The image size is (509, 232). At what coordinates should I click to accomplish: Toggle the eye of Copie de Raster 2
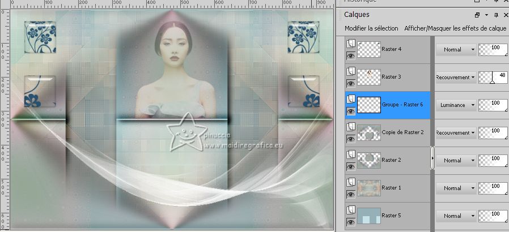(x=351, y=139)
